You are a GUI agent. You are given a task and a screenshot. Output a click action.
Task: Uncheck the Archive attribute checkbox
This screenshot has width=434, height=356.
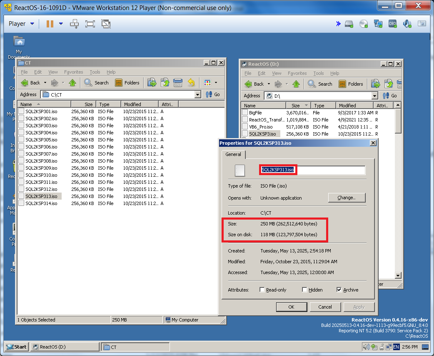(x=339, y=289)
